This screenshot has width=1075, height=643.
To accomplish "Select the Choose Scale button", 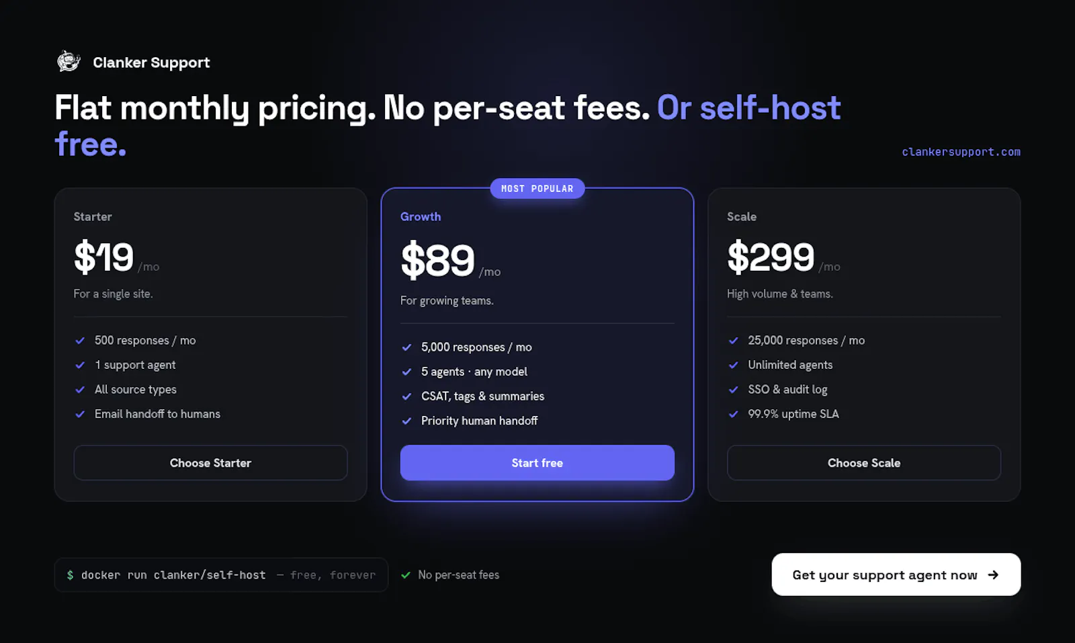I will pyautogui.click(x=864, y=462).
